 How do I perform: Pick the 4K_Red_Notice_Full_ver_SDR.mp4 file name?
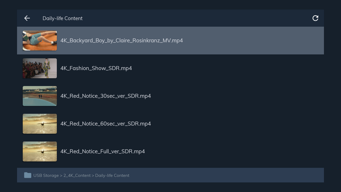coord(103,152)
